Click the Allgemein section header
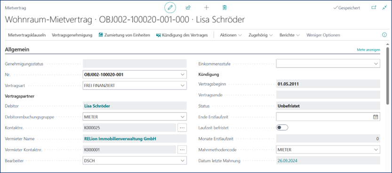This screenshot has width=392, height=173. click(x=17, y=50)
